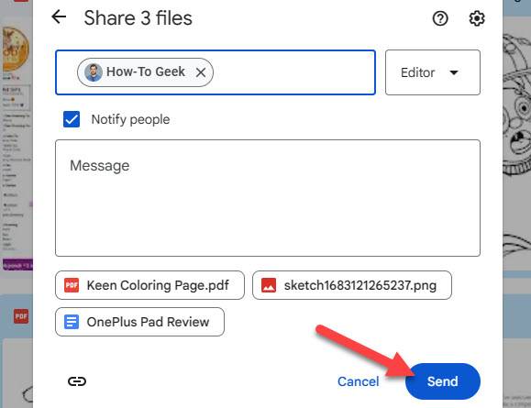Click the How-To Geek avatar photo

[x=94, y=72]
